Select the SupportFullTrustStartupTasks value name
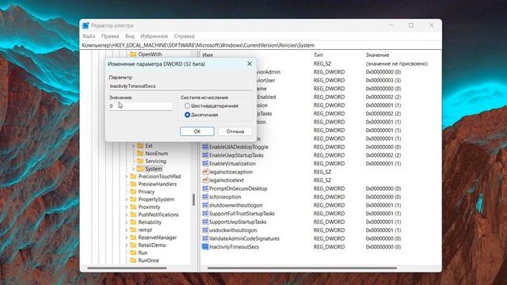This screenshot has height=285, width=507. point(242,214)
